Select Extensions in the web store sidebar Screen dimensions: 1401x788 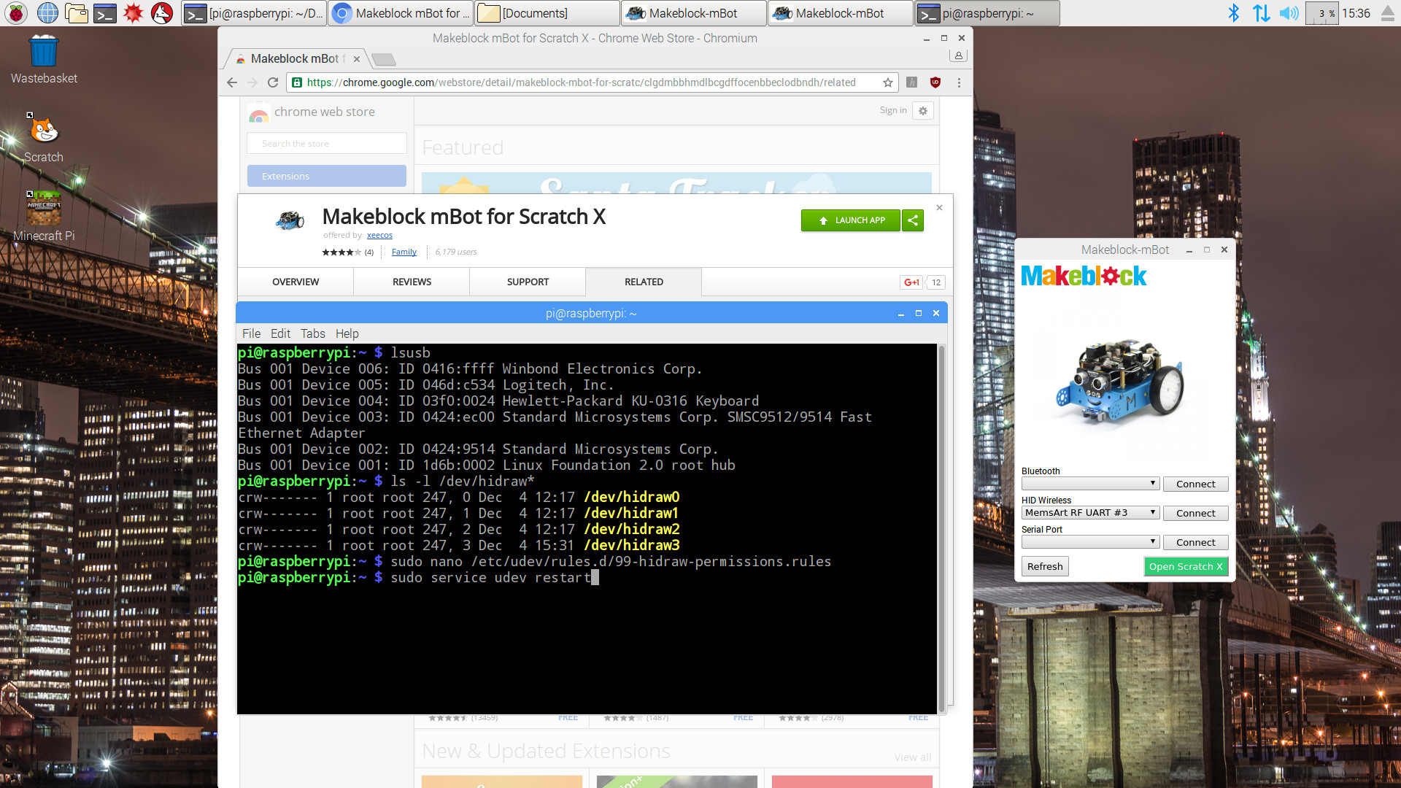[327, 176]
